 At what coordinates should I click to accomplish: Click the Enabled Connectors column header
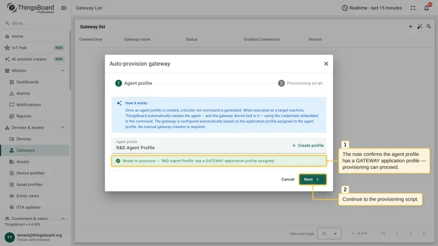pos(262,39)
